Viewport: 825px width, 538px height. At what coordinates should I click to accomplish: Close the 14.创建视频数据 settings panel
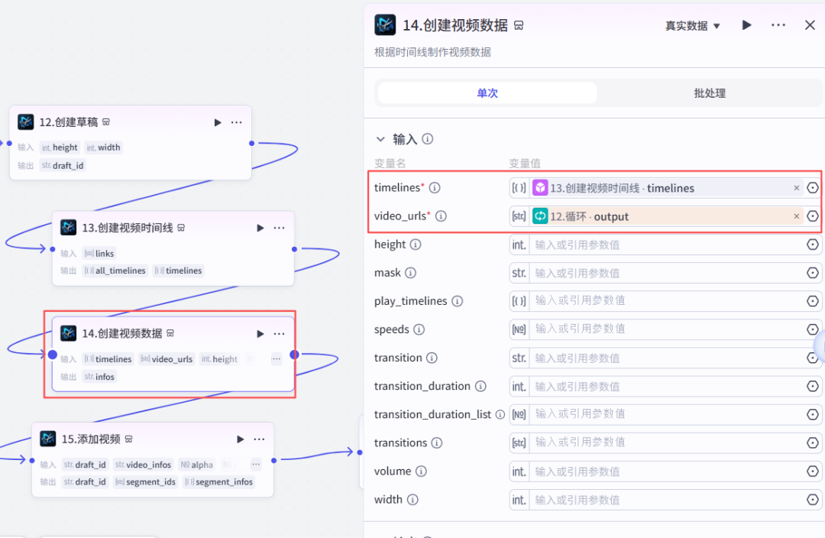[810, 25]
